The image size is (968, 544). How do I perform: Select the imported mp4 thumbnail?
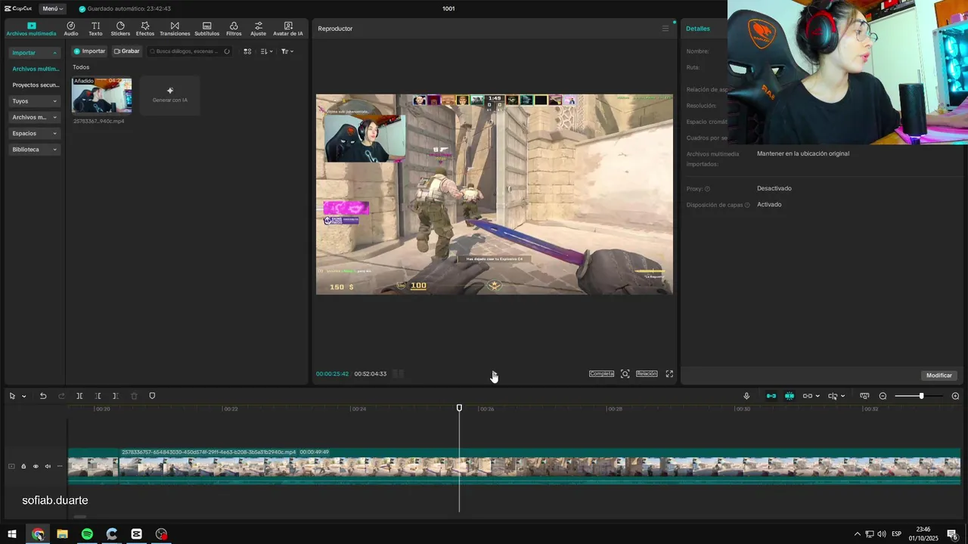coord(101,95)
